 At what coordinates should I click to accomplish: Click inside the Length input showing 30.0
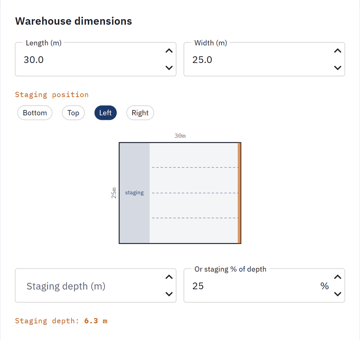84,60
